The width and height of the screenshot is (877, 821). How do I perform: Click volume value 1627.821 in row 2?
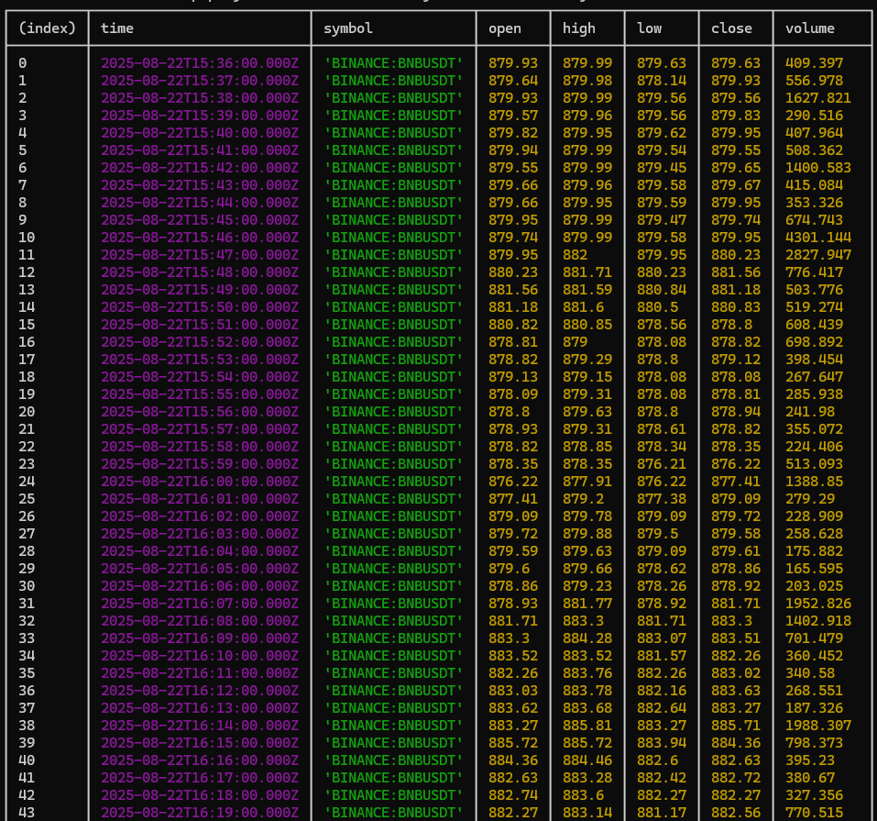pyautogui.click(x=818, y=98)
